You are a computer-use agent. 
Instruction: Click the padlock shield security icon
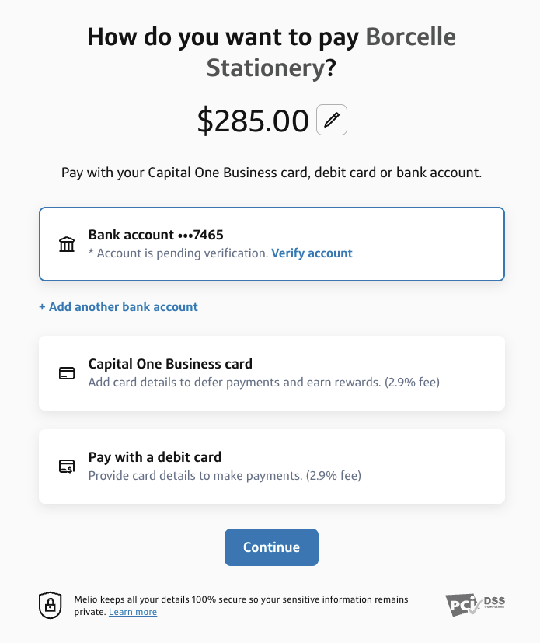[50, 604]
